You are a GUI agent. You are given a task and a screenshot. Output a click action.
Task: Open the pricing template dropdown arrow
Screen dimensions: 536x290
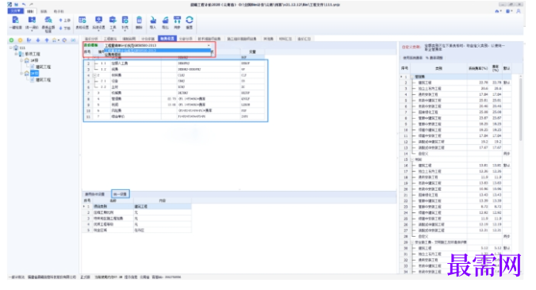pyautogui.click(x=209, y=45)
